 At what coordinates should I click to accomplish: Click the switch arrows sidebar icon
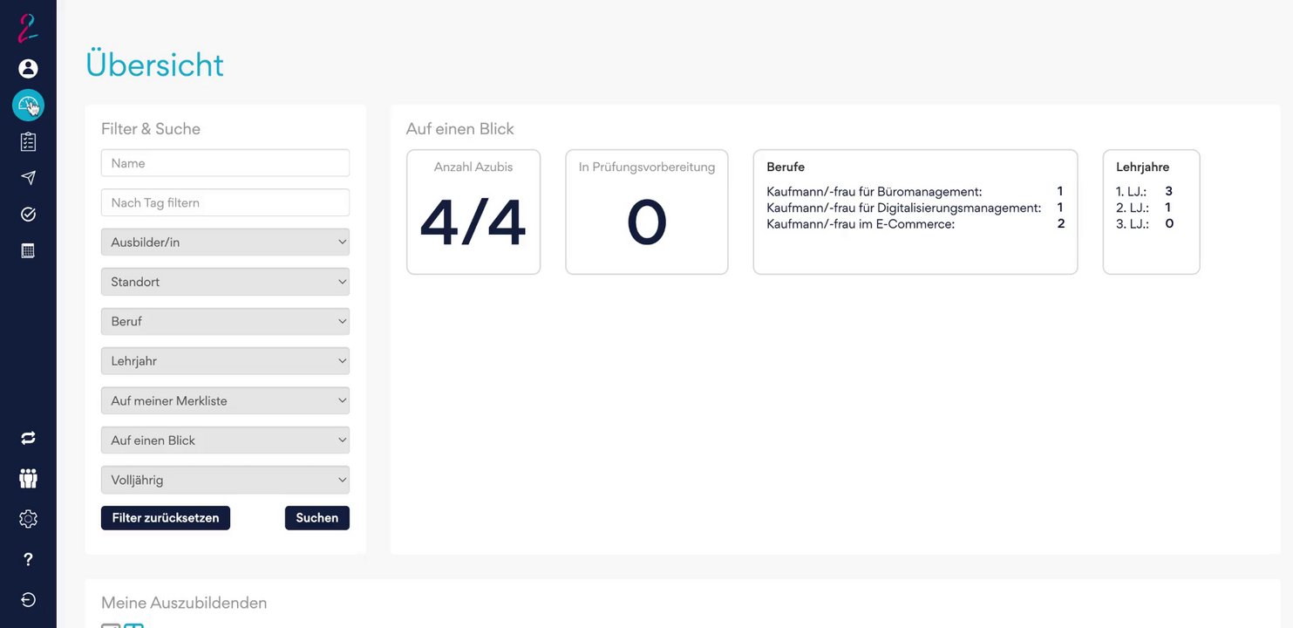(x=28, y=438)
